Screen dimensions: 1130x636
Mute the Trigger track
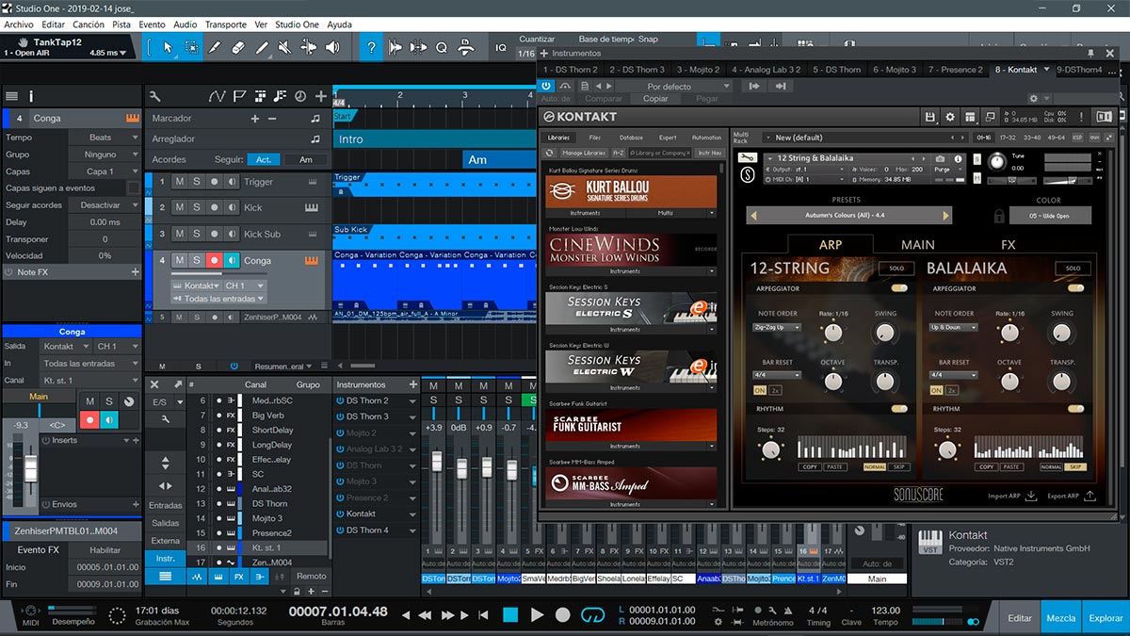pos(179,182)
